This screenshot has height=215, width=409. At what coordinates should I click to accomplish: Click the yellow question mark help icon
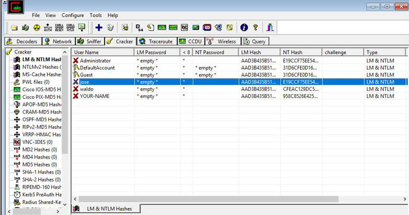click(x=255, y=27)
